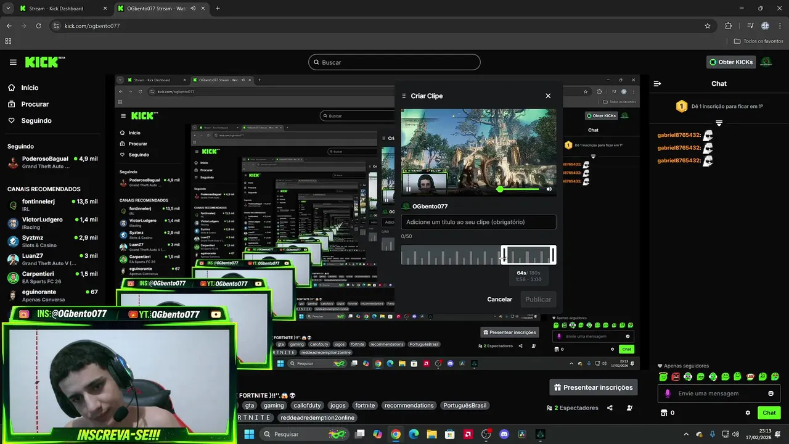Click the share icon beside Espectadores
Viewport: 789px width, 444px height.
pos(610,408)
